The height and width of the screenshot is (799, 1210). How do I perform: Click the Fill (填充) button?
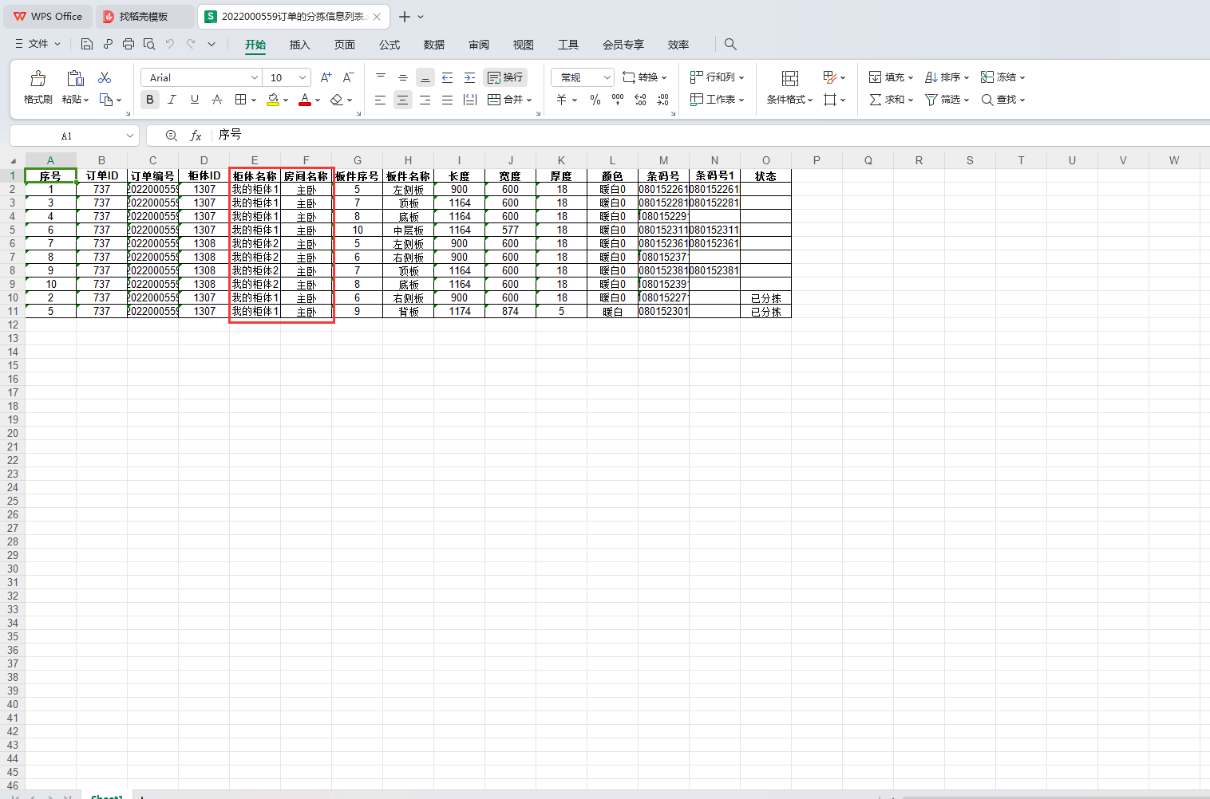point(892,77)
